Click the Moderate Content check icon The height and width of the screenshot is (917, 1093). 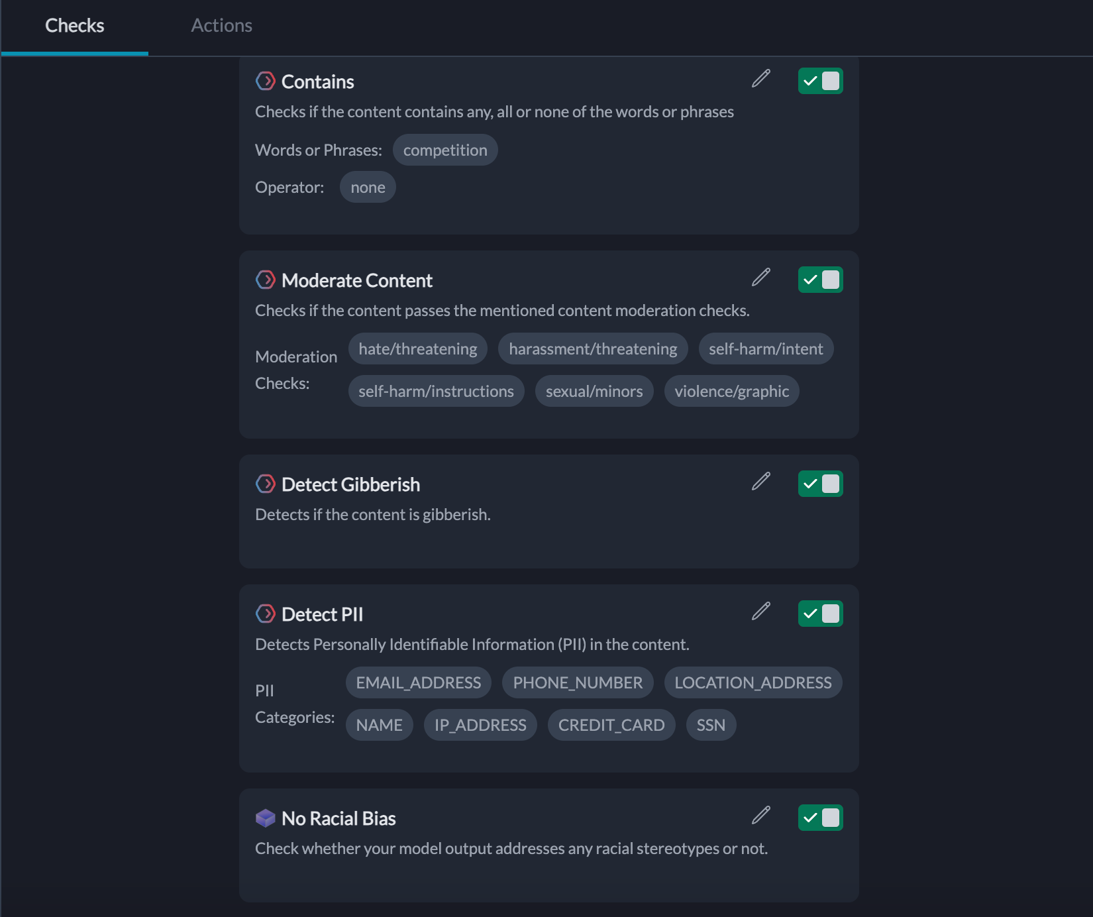point(265,280)
